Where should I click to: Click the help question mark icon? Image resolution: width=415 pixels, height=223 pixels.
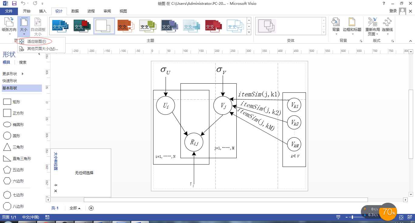point(384,4)
